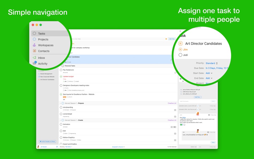Click the recurring icon on Pay freelancers row
254x159 pixels.
175,73
